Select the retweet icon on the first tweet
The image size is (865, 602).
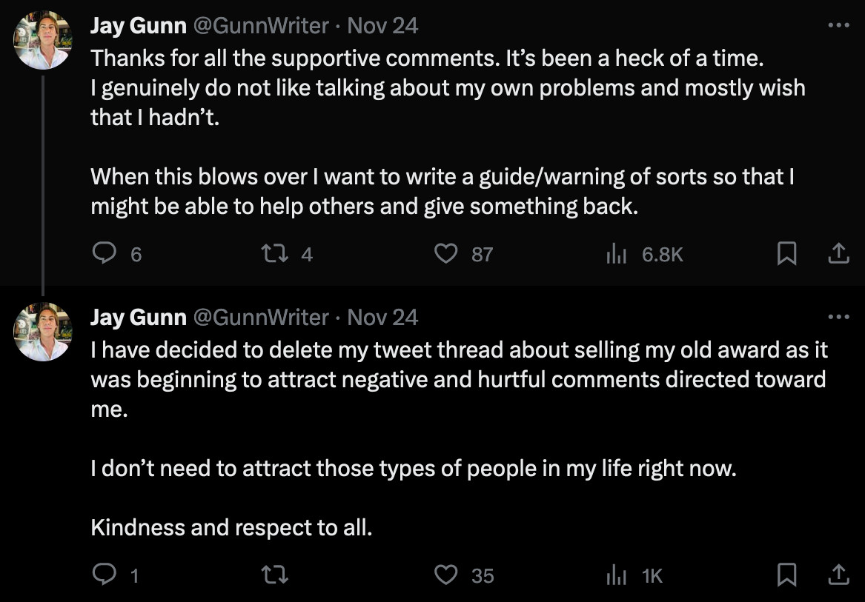click(x=275, y=253)
